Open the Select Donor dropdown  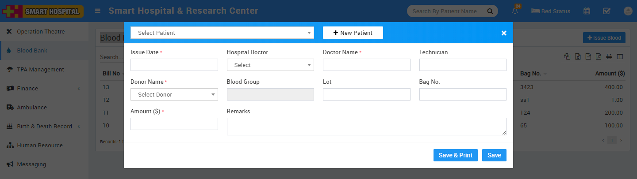(174, 94)
